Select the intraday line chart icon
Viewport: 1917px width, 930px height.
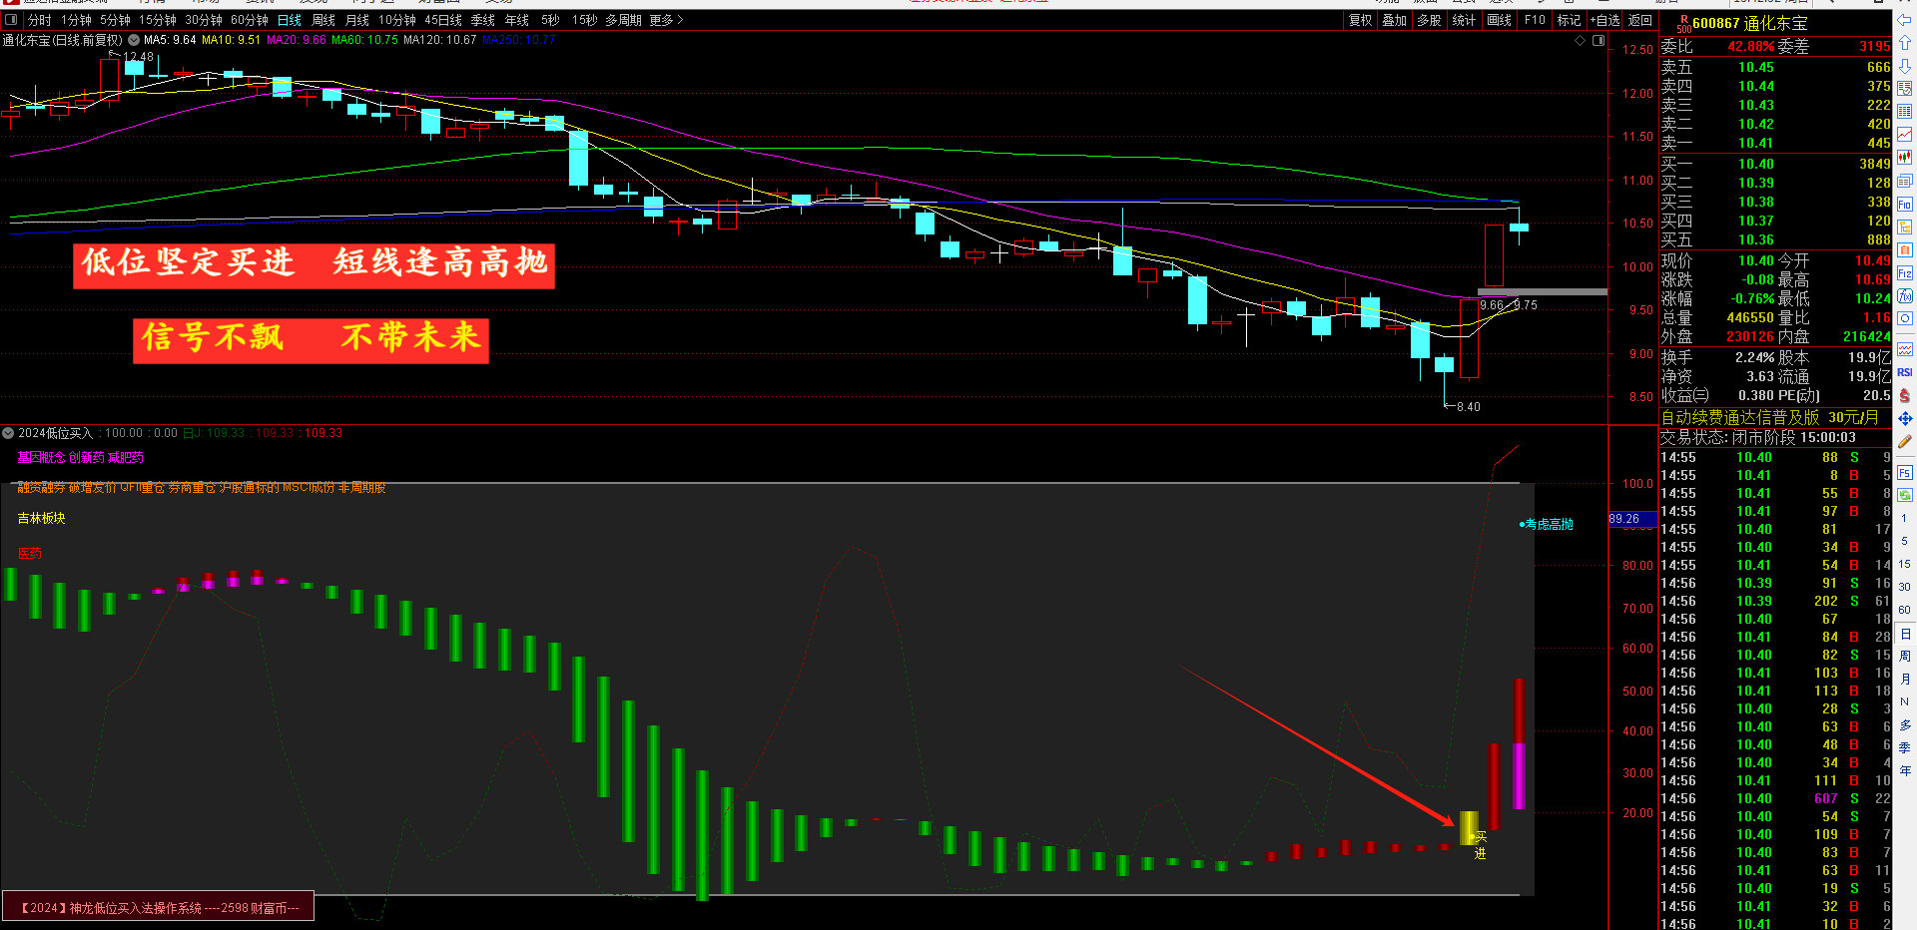(1905, 135)
